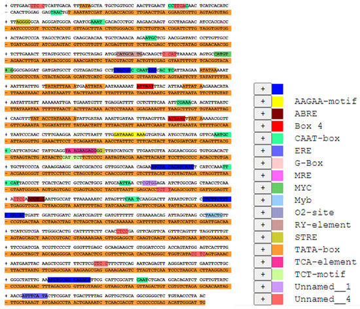Screen dimensions: 360x309
Task: Click the AAGAA-motif legend label
Action: [325, 101]
